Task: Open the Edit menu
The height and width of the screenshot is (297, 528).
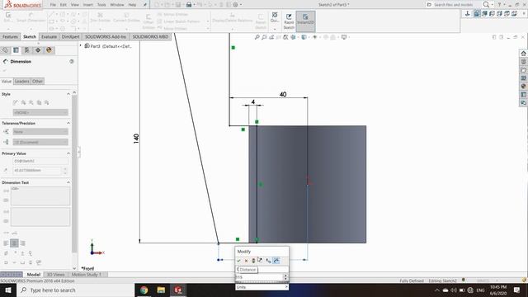Action: 64,5
